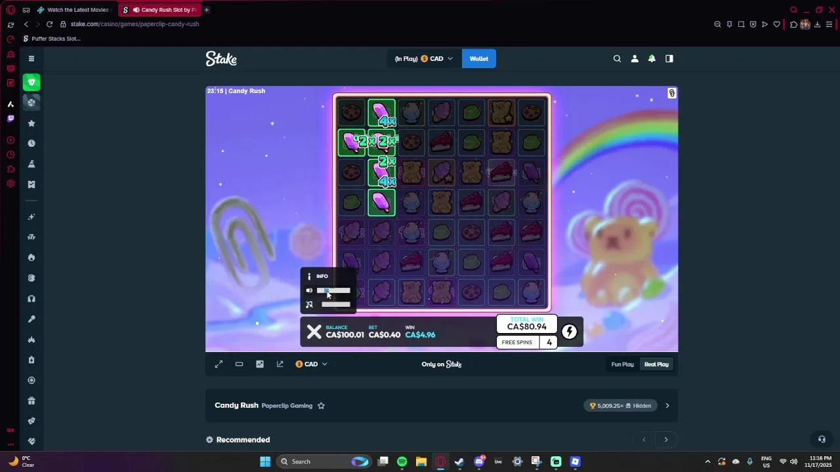Adjust the sound volume slider
The width and height of the screenshot is (840, 472).
pyautogui.click(x=333, y=290)
